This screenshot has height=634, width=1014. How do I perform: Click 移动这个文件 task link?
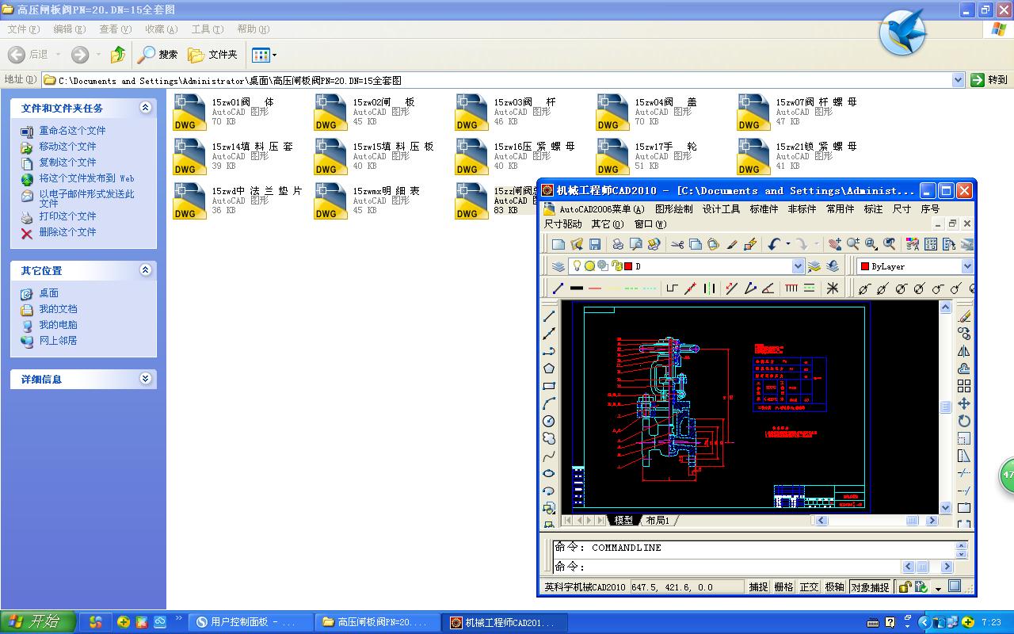67,147
